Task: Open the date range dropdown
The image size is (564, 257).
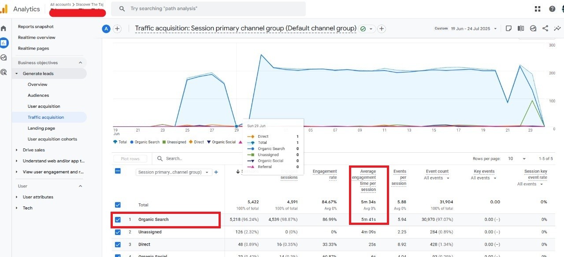Action: [474, 29]
